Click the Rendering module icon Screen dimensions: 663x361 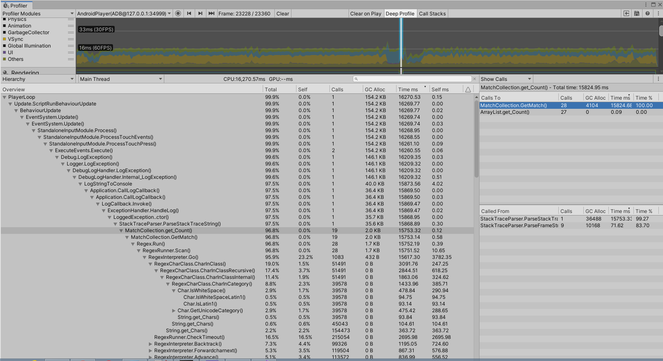(x=5, y=73)
